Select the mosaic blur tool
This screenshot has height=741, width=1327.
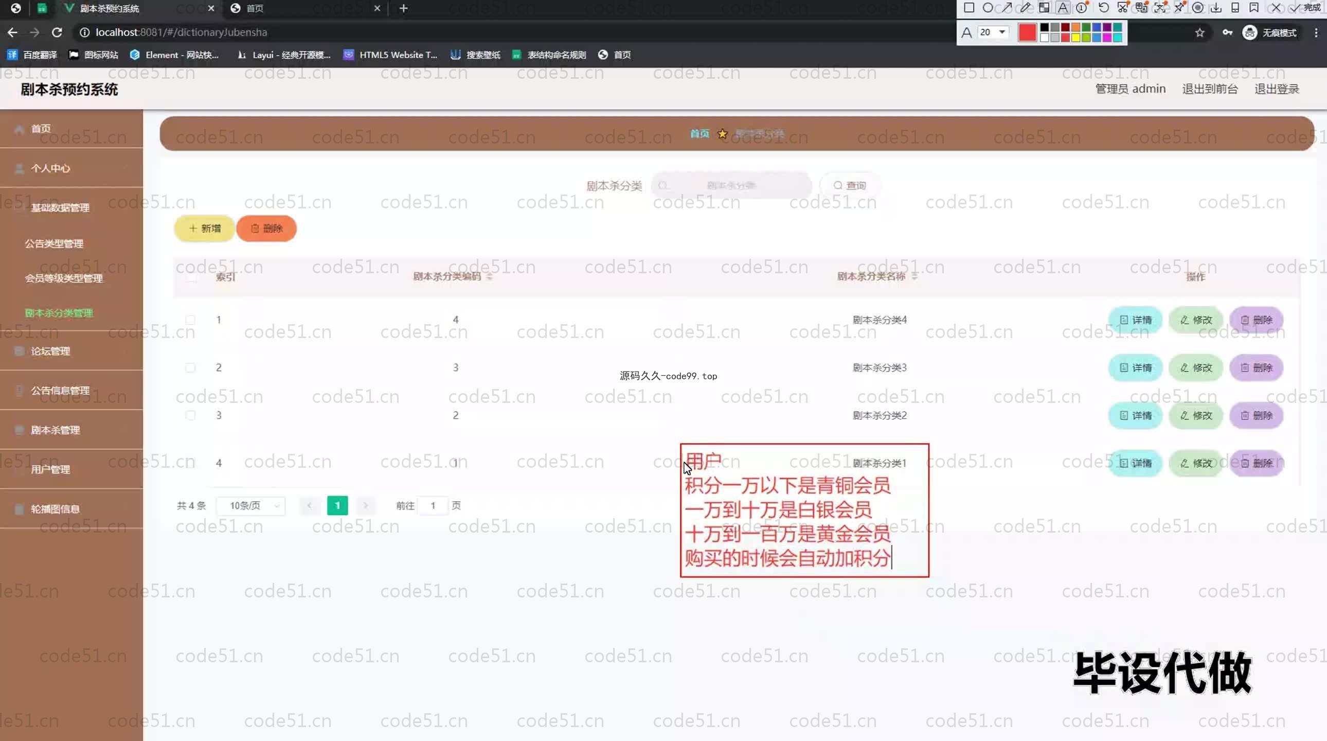1044,8
